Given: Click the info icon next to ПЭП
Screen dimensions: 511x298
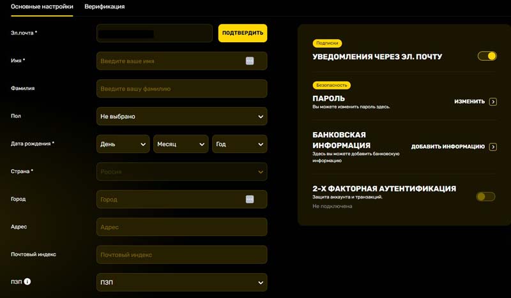Looking at the screenshot, I should pyautogui.click(x=27, y=281).
